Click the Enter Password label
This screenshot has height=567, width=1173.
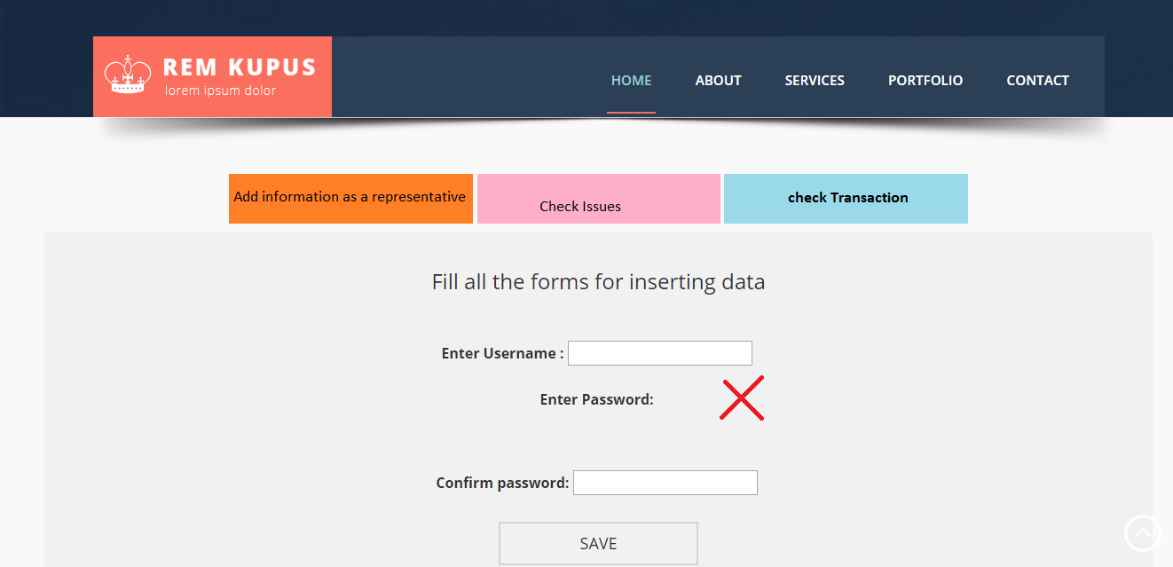[x=597, y=399]
